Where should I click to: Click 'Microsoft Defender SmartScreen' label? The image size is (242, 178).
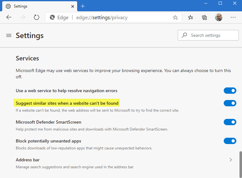coord(48,122)
